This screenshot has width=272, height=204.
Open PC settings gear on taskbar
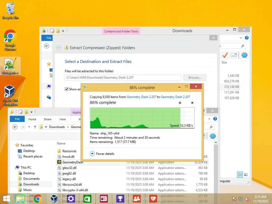click(x=71, y=199)
